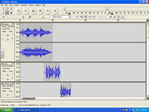Click the 15 second mark on timeline ruler
Viewport: 149px width, 112px height.
pyautogui.click(x=52, y=20)
